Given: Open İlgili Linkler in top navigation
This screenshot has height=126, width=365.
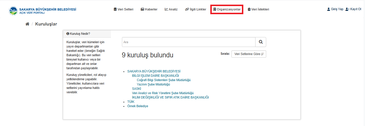Looking at the screenshot, I should pos(196,9).
